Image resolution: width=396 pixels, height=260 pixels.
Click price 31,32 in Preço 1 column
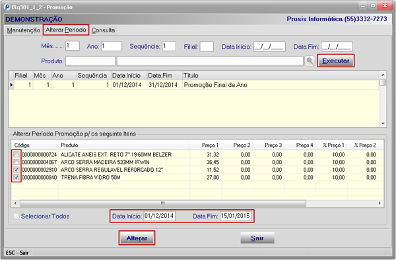pyautogui.click(x=213, y=155)
